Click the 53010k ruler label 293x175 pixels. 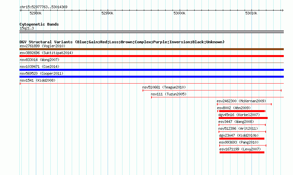pos(251,13)
